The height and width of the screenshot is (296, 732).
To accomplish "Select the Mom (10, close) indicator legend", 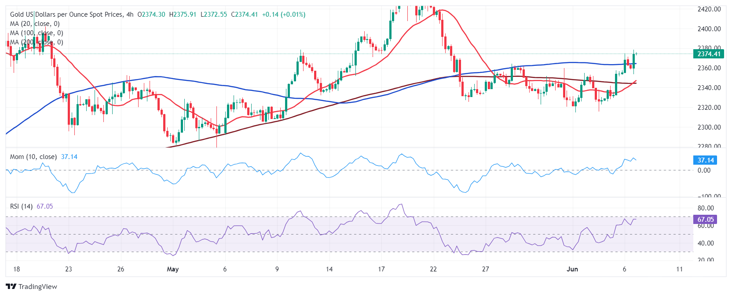I will 33,157.
